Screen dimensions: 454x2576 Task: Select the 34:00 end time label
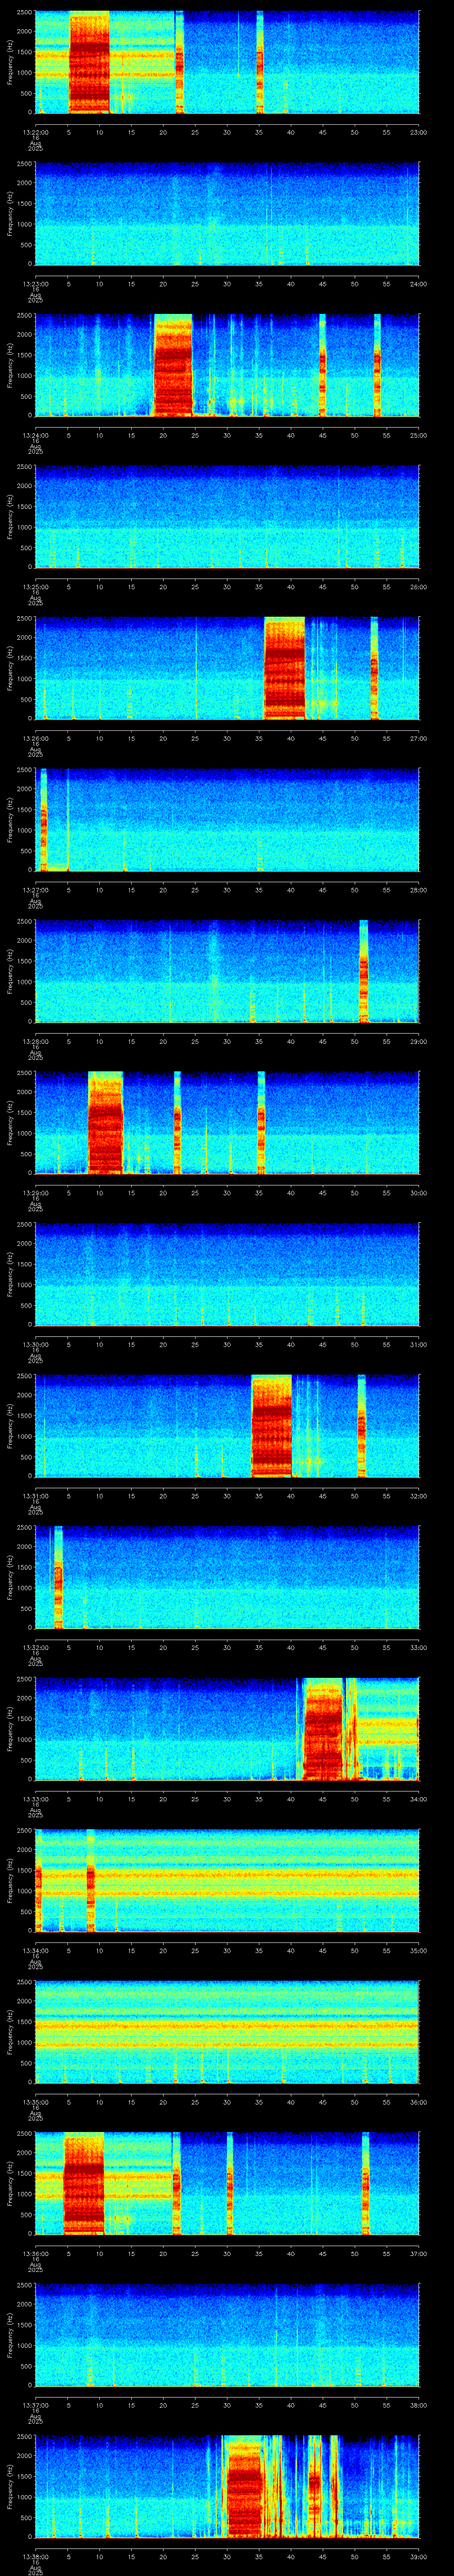coord(418,1798)
